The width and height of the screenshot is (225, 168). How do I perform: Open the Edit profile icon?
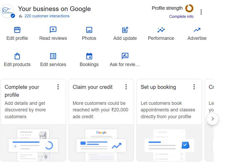tap(17, 30)
